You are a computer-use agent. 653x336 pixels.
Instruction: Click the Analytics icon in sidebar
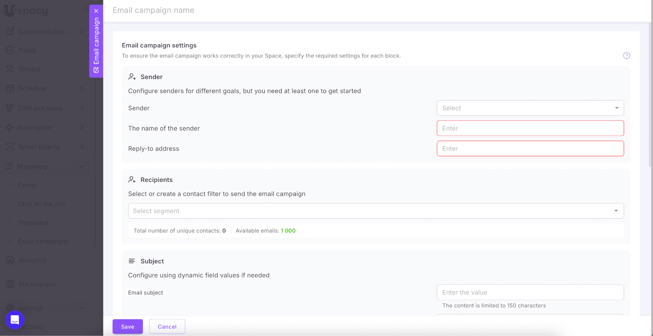pyautogui.click(x=10, y=260)
